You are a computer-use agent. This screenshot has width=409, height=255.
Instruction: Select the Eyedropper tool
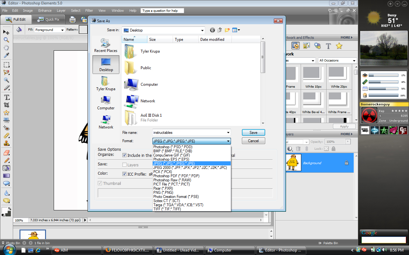(x=6, y=55)
